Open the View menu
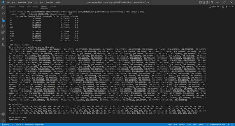The width and height of the screenshot is (235, 126). click(x=30, y=2)
